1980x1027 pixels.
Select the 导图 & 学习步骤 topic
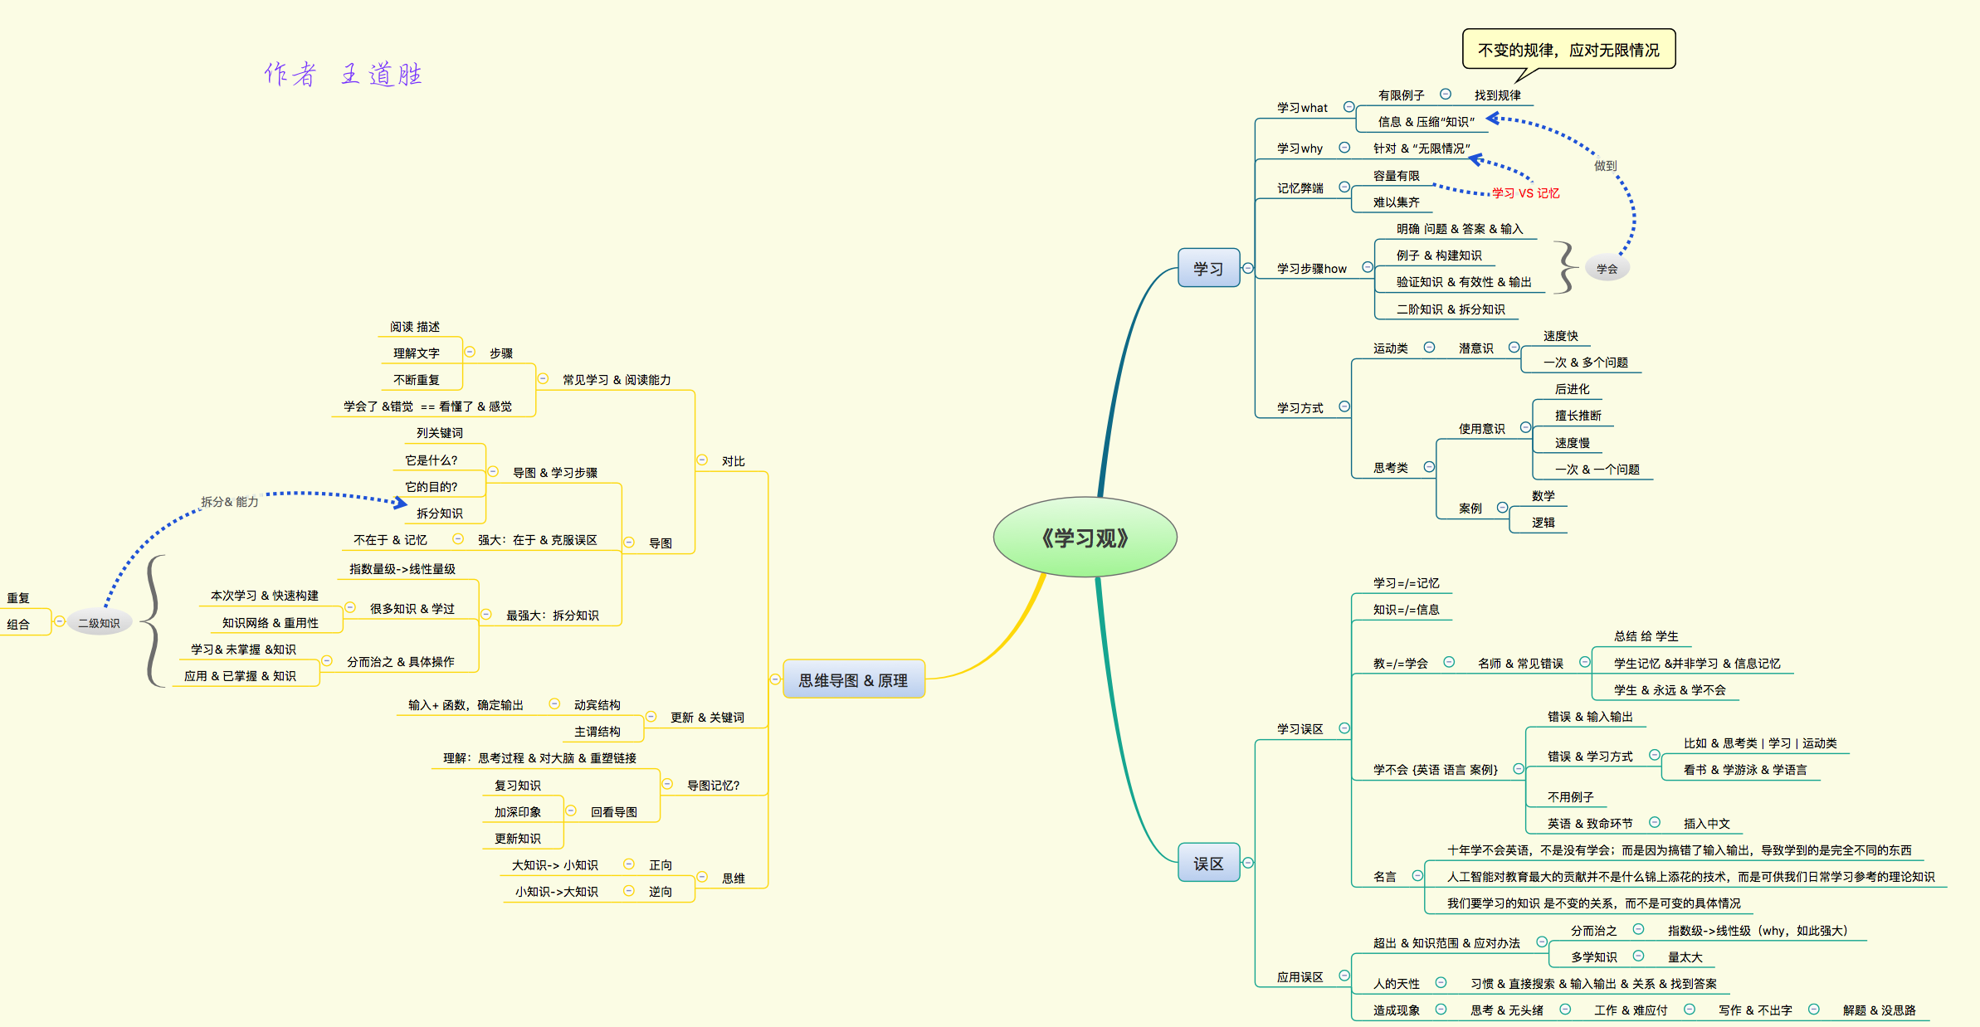(554, 473)
